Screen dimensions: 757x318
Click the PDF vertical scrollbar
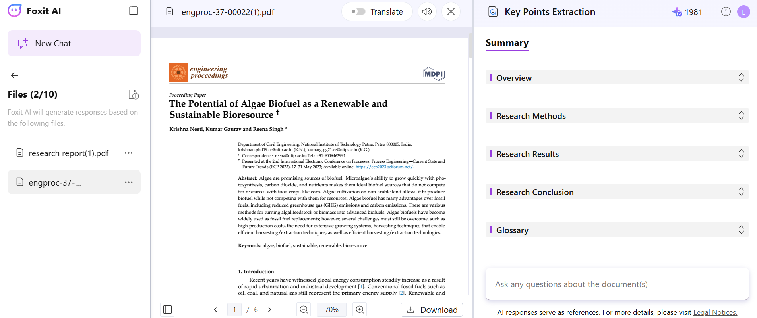click(470, 46)
